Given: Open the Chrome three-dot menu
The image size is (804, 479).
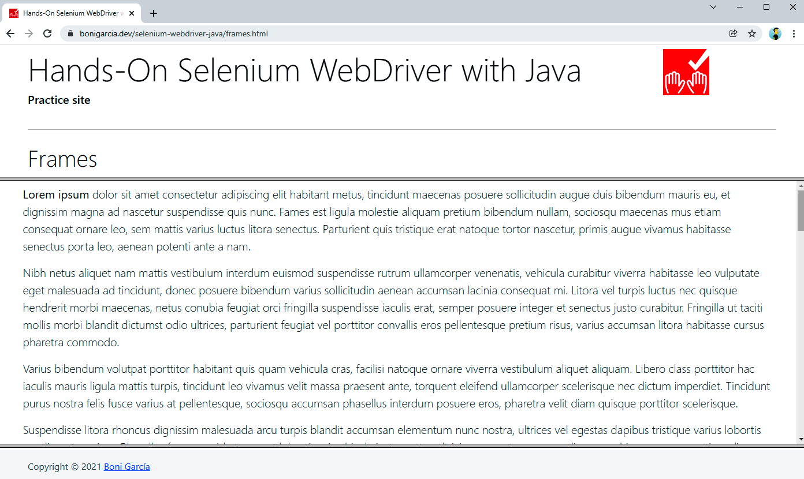Looking at the screenshot, I should coord(794,33).
